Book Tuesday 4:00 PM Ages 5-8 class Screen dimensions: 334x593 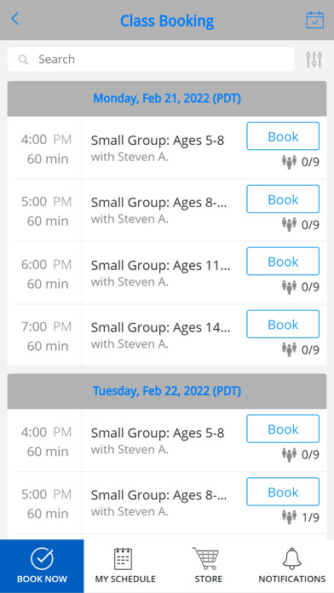pyautogui.click(x=283, y=429)
